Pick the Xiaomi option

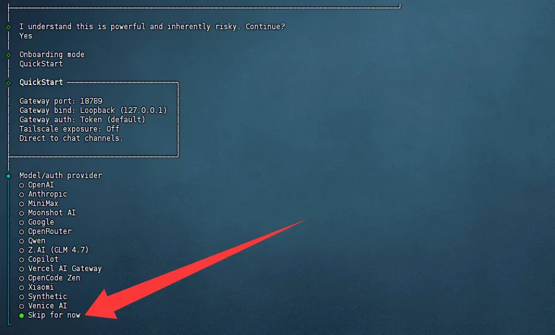37,287
